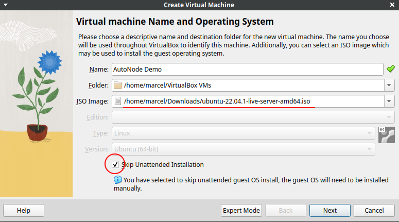Switch to Expert Mode

pos(241,211)
